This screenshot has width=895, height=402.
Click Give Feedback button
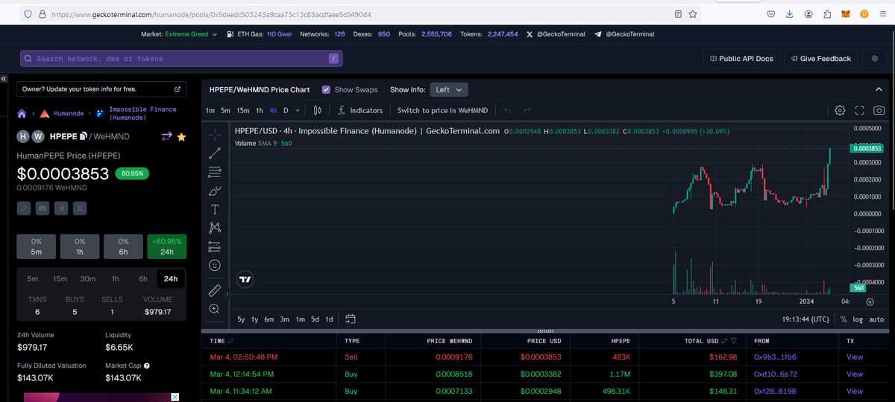pyautogui.click(x=820, y=59)
